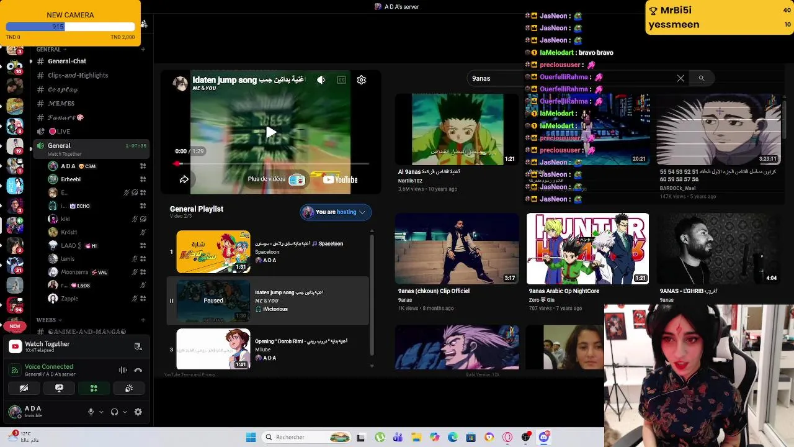Open the Windows Start menu
Image resolution: width=794 pixels, height=447 pixels.
(x=251, y=437)
